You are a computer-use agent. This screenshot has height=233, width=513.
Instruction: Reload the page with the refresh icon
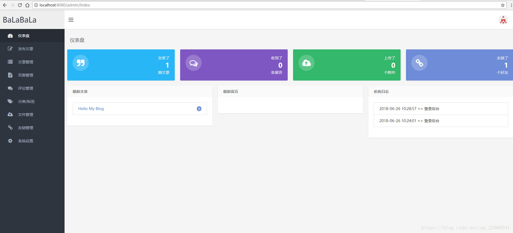(20, 5)
